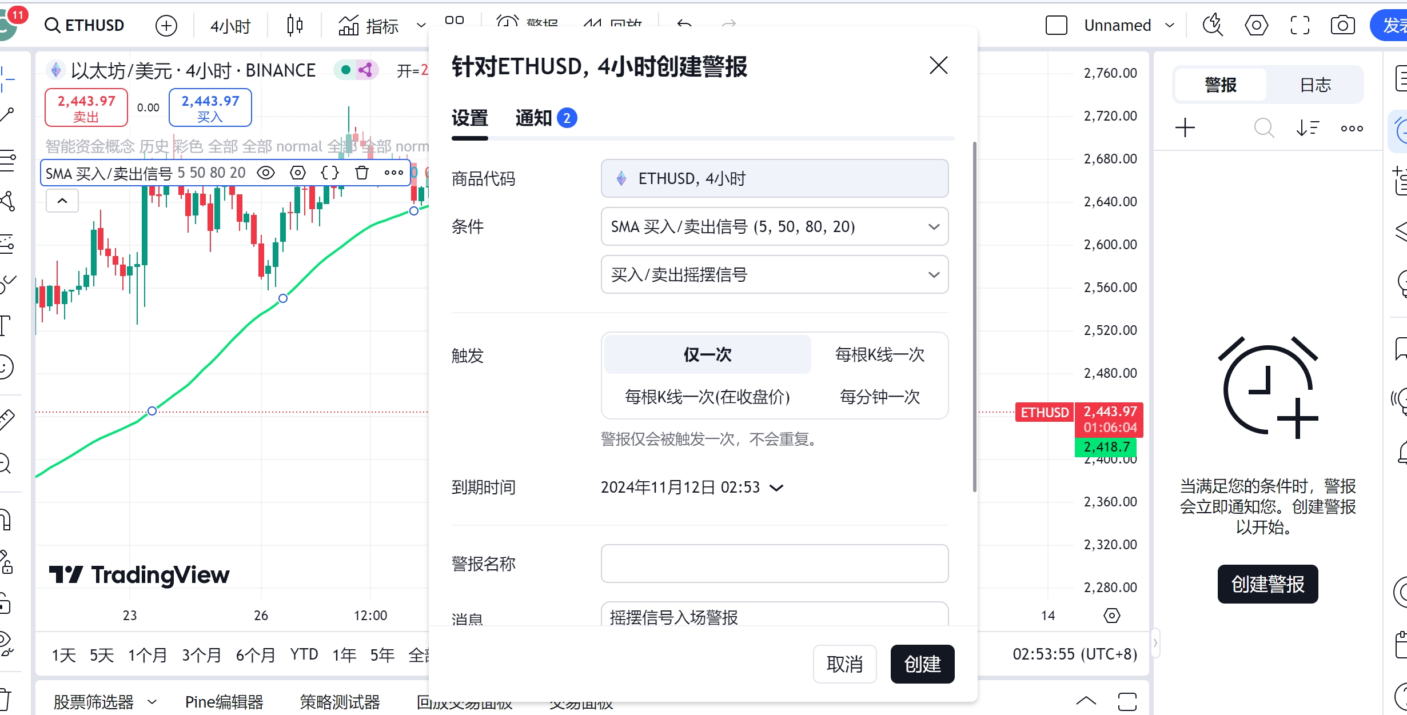Delete the SMA indicator with trash icon

click(x=361, y=173)
